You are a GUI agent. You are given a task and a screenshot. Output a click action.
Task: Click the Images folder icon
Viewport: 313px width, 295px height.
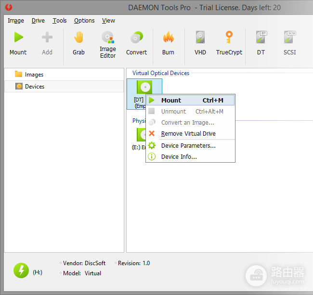tap(19, 74)
